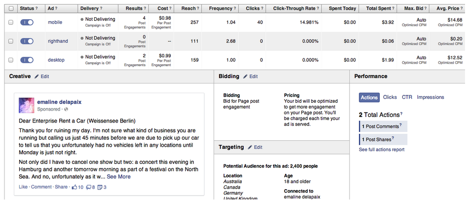Open the mobile ad link
This screenshot has width=468, height=200.
(x=55, y=22)
